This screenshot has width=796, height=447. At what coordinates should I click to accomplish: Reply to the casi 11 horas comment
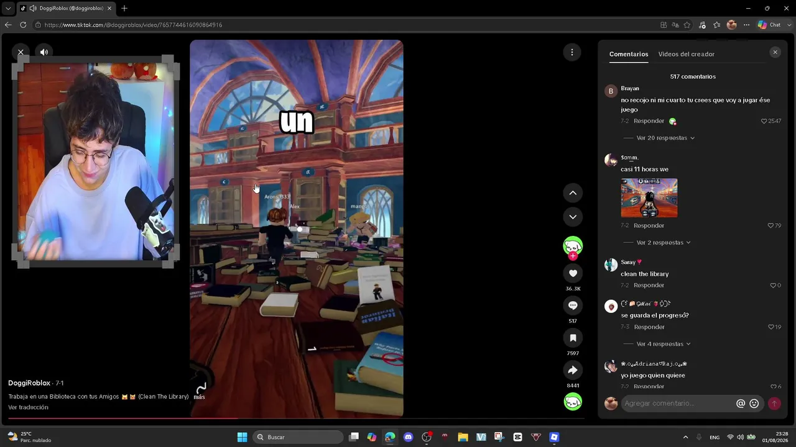[x=649, y=225]
